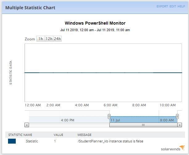Set chart zoom to 24h
Screen dimensions: 189x155
tap(57, 39)
